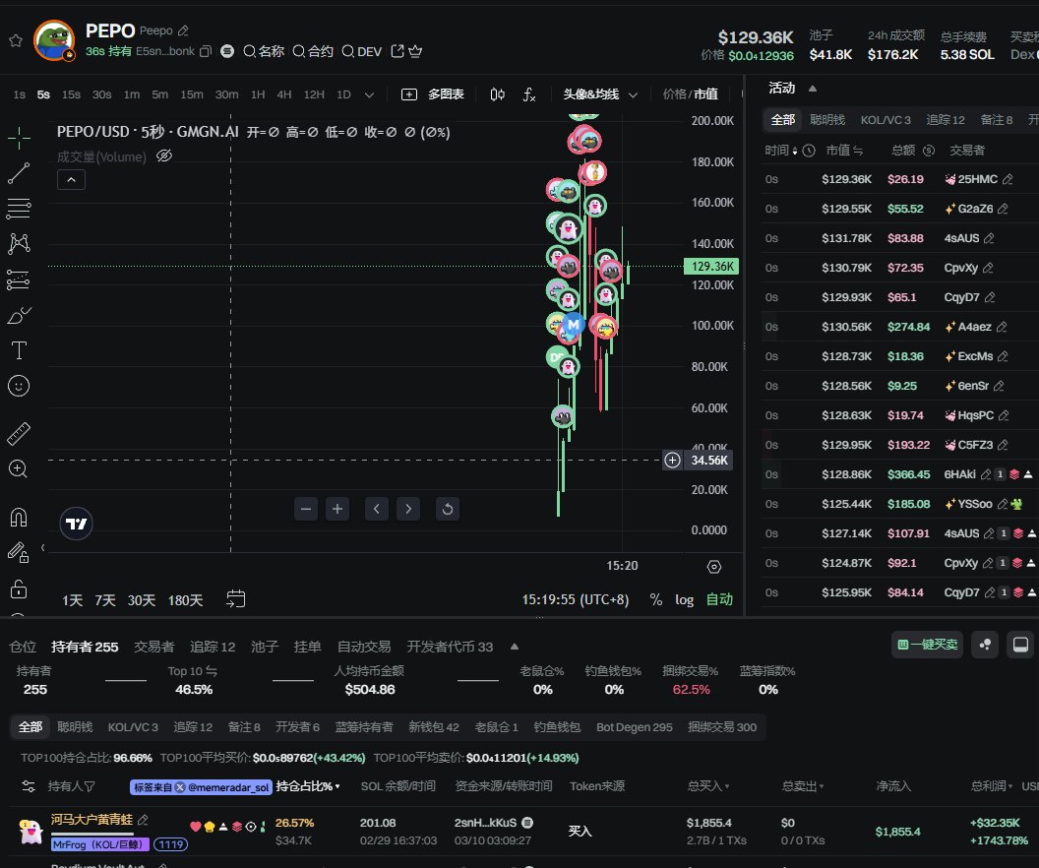Select the zoom-in magnifier tool
Screen dimensions: 1039x868
coord(19,469)
